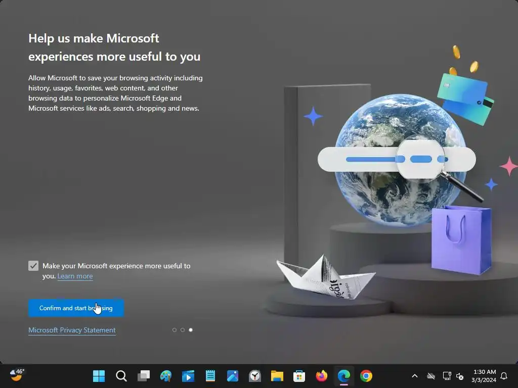Open File Explorer from the taskbar

pos(277,376)
